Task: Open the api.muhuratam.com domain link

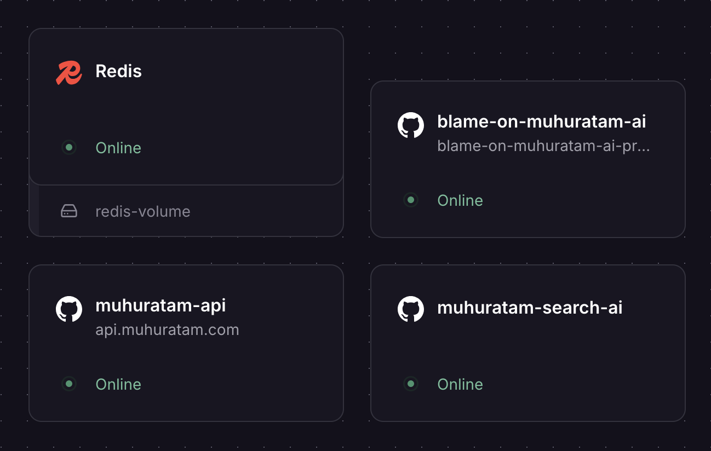Action: (x=167, y=330)
